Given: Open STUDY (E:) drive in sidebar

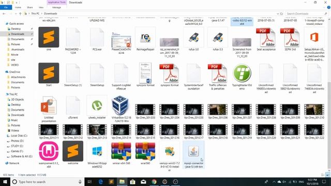Looking at the screenshot, I should pos(17,146).
